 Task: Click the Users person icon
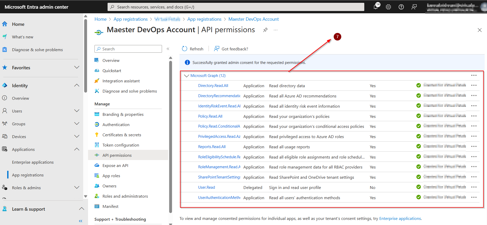click(5, 111)
